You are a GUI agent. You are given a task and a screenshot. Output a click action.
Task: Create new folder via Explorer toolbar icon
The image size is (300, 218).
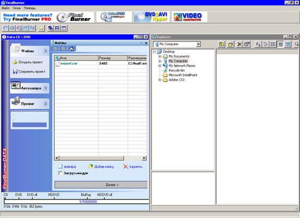[x=231, y=44]
